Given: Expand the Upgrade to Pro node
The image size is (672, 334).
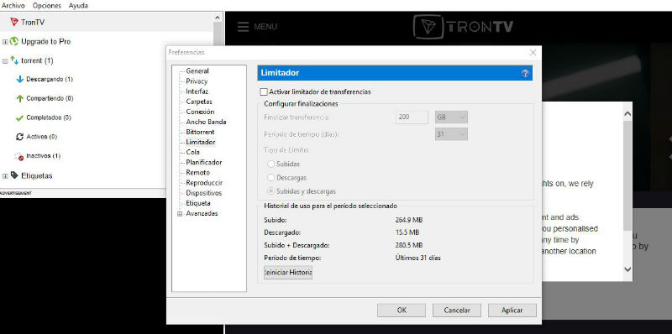Looking at the screenshot, I should click(5, 42).
